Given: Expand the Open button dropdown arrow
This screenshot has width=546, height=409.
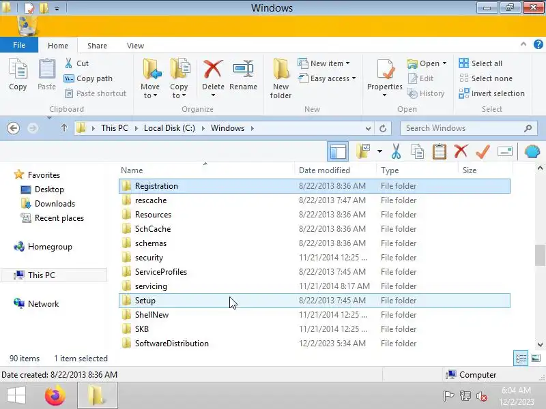Looking at the screenshot, I should pos(445,63).
